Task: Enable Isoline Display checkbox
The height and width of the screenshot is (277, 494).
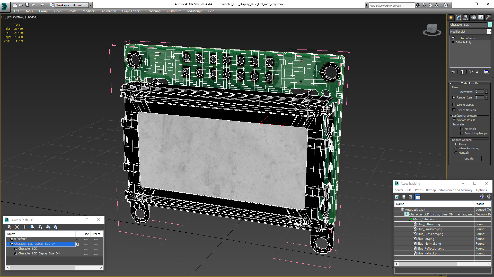Action: pos(454,105)
